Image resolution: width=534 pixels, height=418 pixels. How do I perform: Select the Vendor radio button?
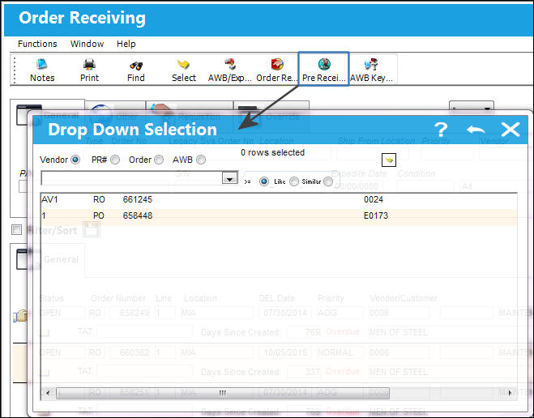tap(75, 160)
